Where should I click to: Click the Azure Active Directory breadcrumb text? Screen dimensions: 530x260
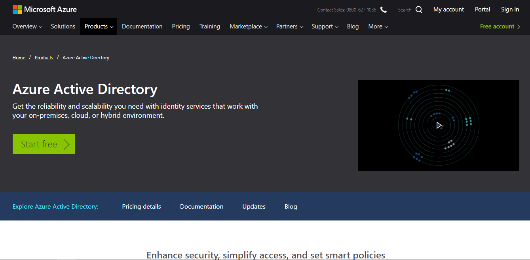86,58
